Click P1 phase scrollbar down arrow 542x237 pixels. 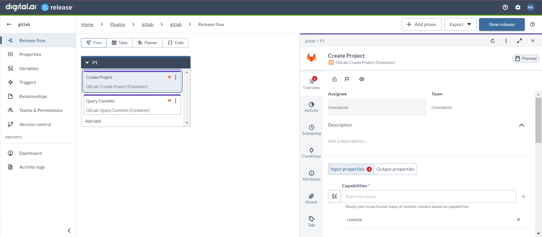(187, 123)
